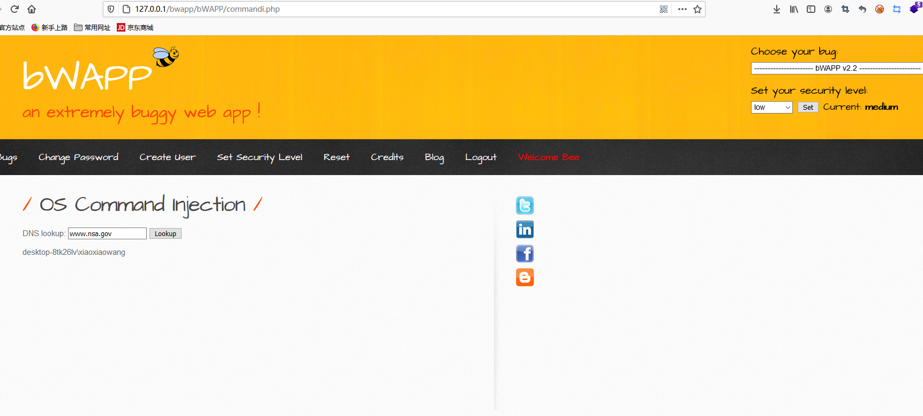Open the downloads arrow icon

(x=777, y=9)
